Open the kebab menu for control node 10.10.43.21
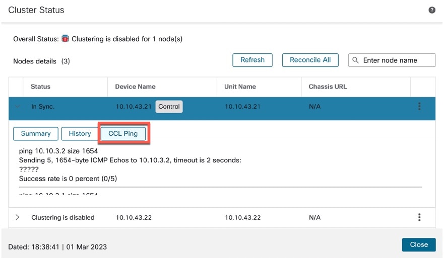444x258 pixels. tap(419, 106)
